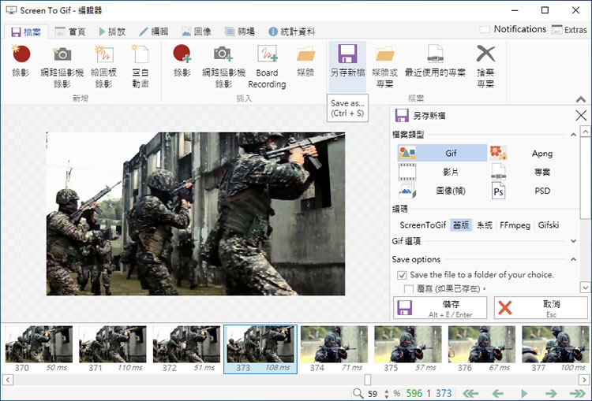This screenshot has height=401, width=592.
Task: Expand the Gif 選項 section
Action: (x=573, y=241)
